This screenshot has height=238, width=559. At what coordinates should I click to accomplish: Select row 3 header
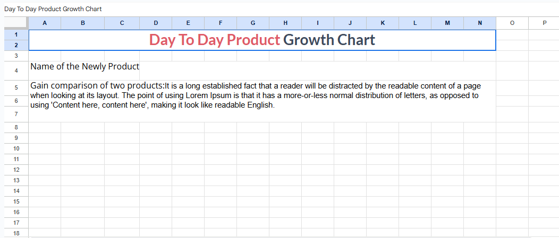click(16, 56)
